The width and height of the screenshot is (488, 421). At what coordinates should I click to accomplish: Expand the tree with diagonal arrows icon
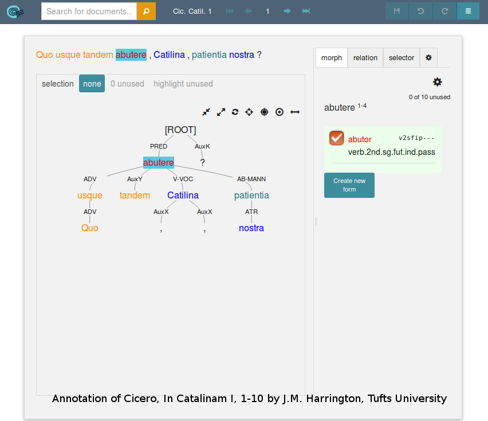(221, 112)
